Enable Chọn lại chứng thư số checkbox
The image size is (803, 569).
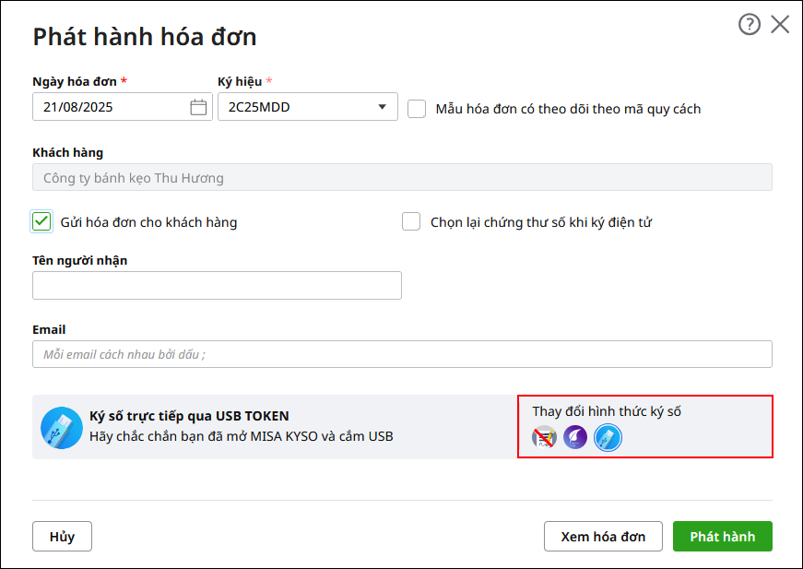point(411,221)
